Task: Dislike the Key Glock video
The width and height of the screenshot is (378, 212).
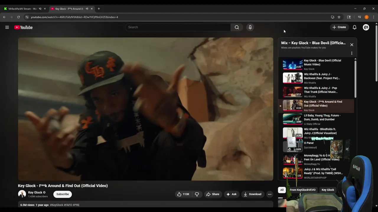Action: (197, 194)
